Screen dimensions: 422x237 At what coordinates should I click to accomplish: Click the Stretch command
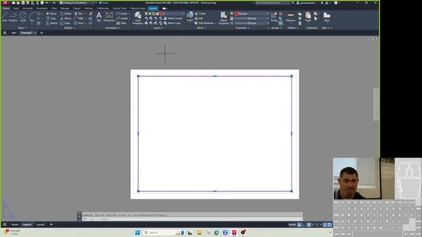pos(51,23)
